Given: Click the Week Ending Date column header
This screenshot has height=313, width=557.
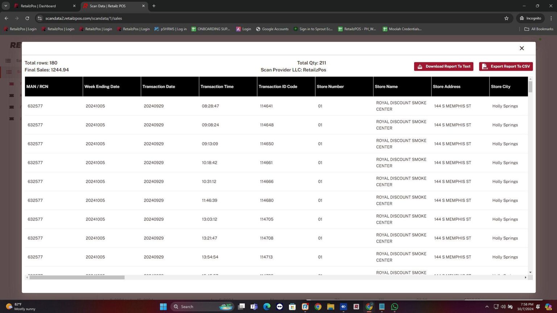Looking at the screenshot, I should [x=112, y=87].
